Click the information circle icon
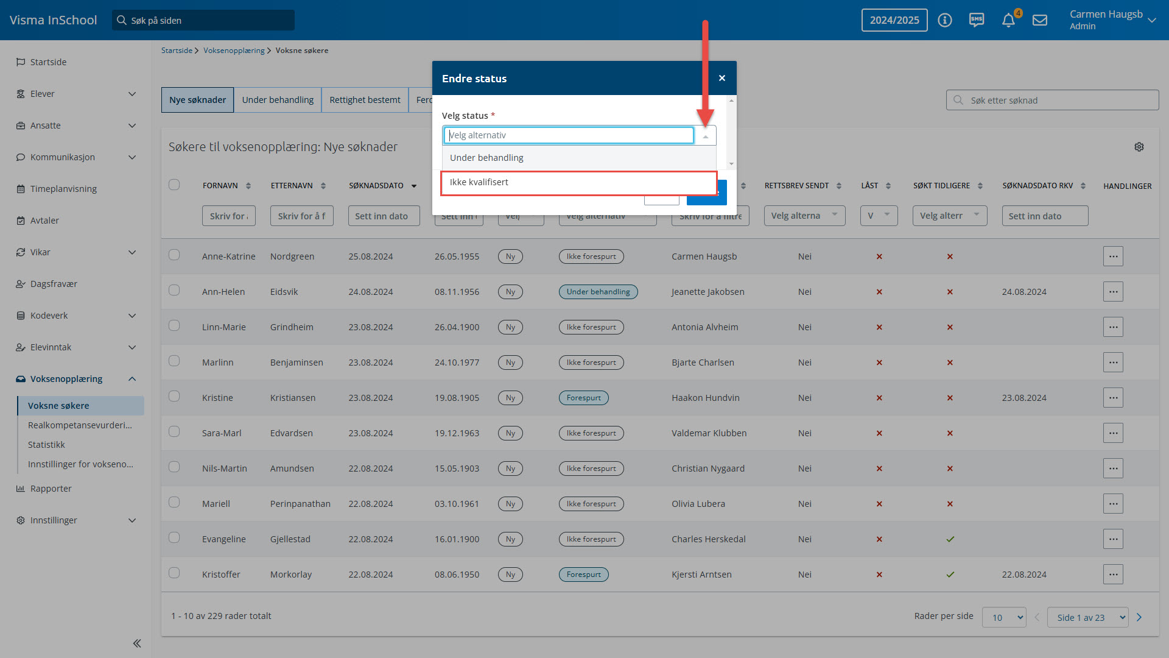 945,20
